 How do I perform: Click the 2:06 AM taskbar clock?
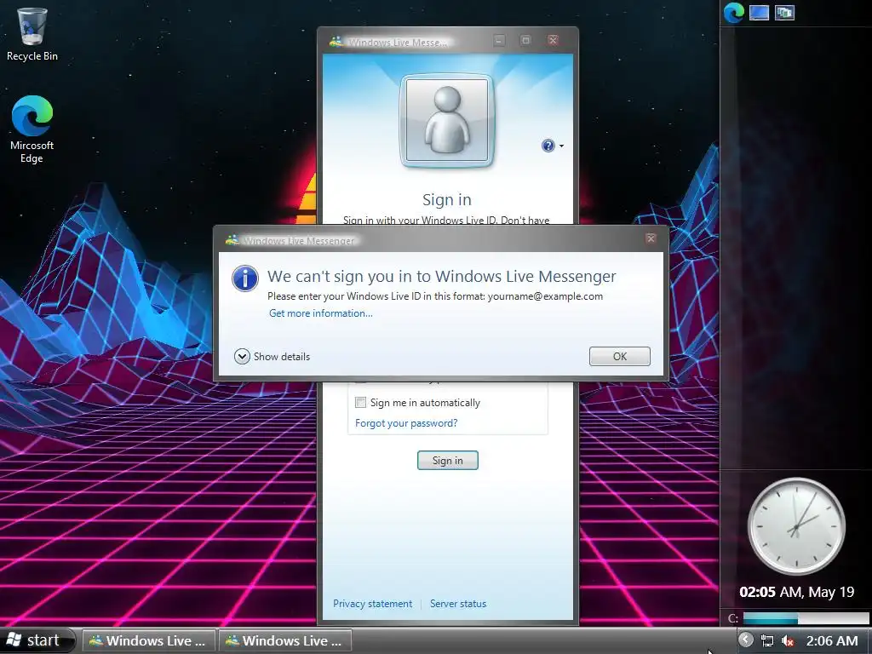(x=832, y=640)
